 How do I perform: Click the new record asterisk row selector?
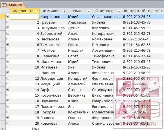coord(3,128)
